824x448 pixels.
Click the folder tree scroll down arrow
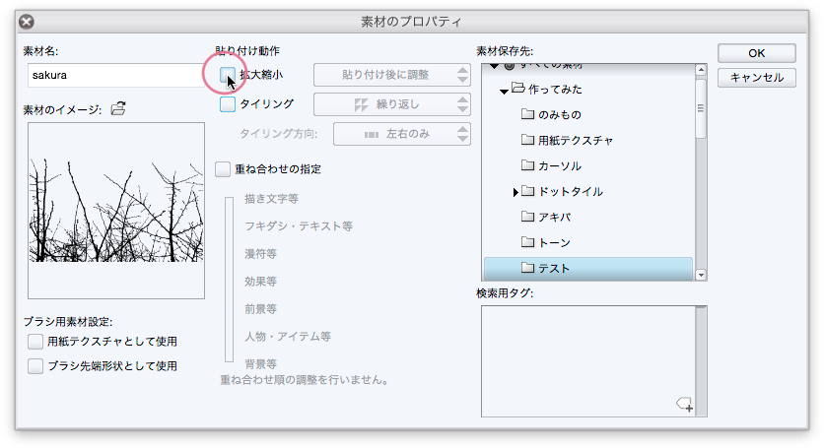pos(701,275)
